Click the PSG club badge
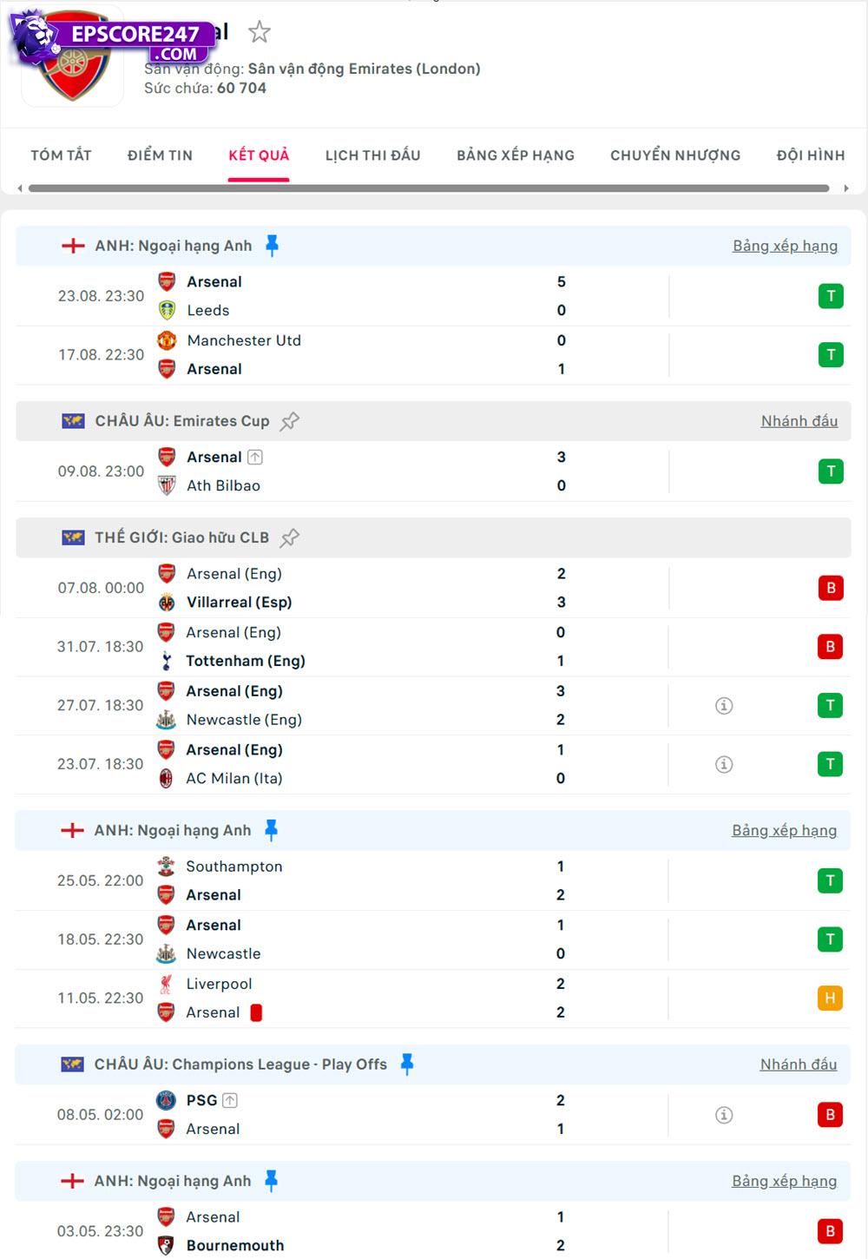This screenshot has height=1259, width=868. [168, 1099]
